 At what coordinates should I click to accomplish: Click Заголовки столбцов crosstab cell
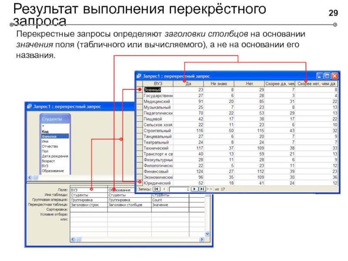129,204
